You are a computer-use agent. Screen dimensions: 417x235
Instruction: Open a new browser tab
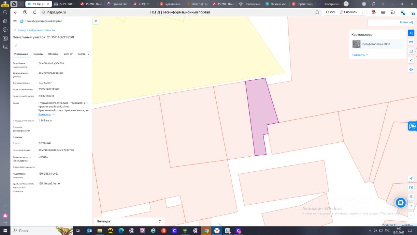click(x=346, y=4)
